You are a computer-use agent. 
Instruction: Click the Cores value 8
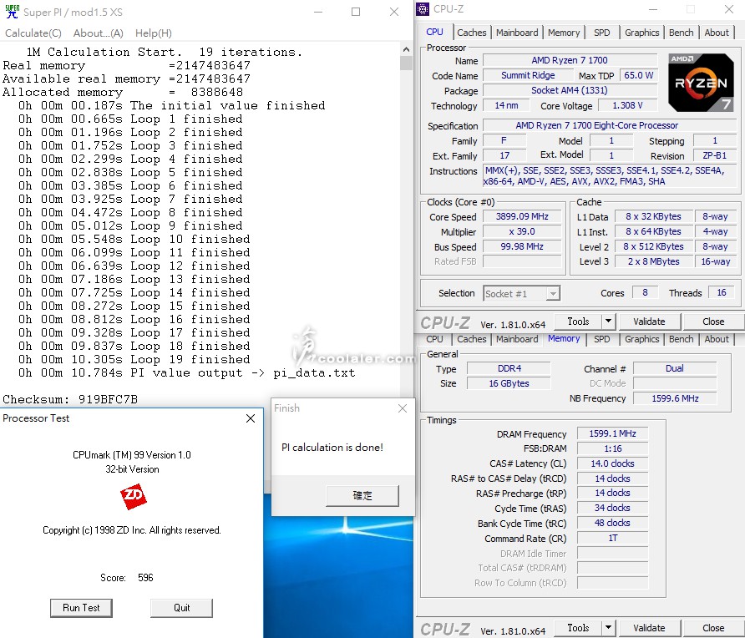[x=646, y=292]
